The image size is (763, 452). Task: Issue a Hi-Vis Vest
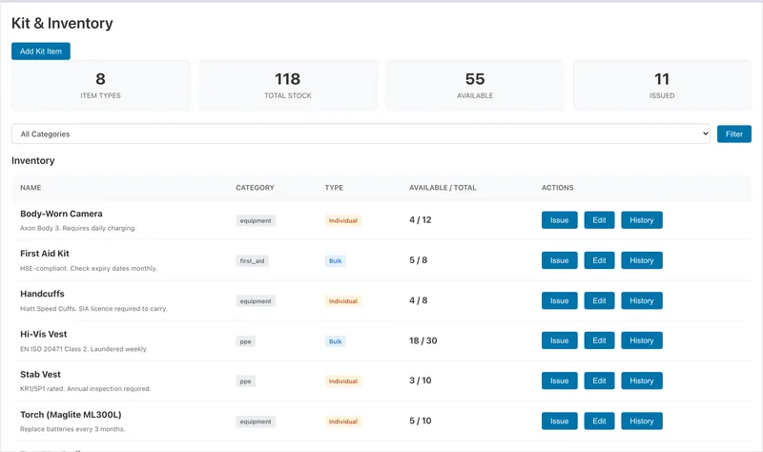(559, 340)
